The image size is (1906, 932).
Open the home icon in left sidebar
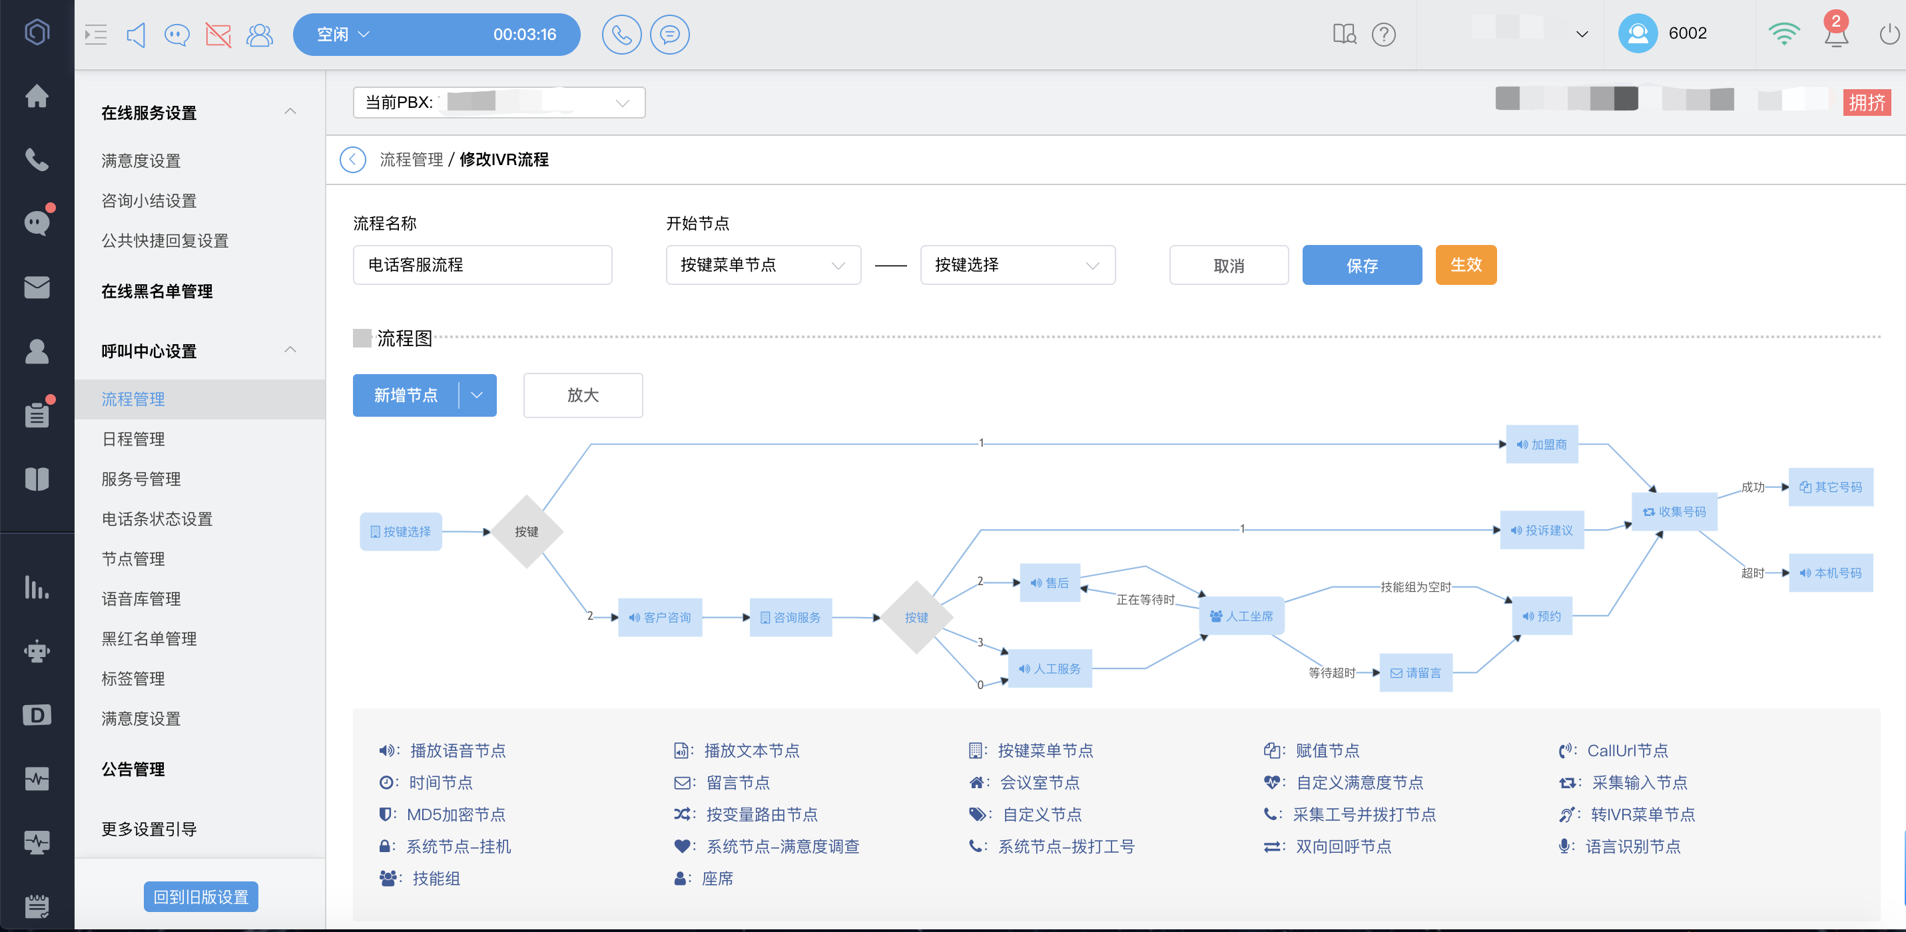tap(37, 96)
